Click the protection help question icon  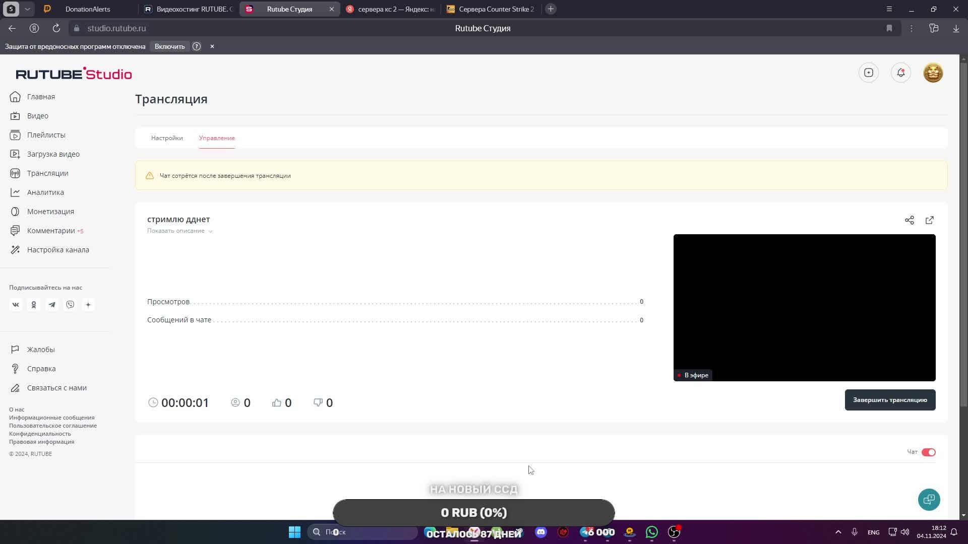[197, 46]
